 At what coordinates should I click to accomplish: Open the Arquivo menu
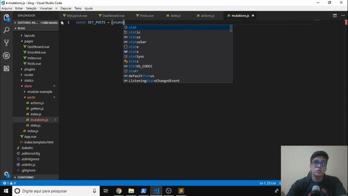7,8
